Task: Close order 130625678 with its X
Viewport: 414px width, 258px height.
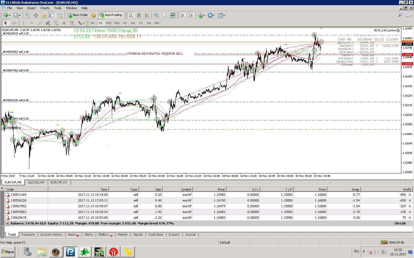Action: [x=410, y=218]
